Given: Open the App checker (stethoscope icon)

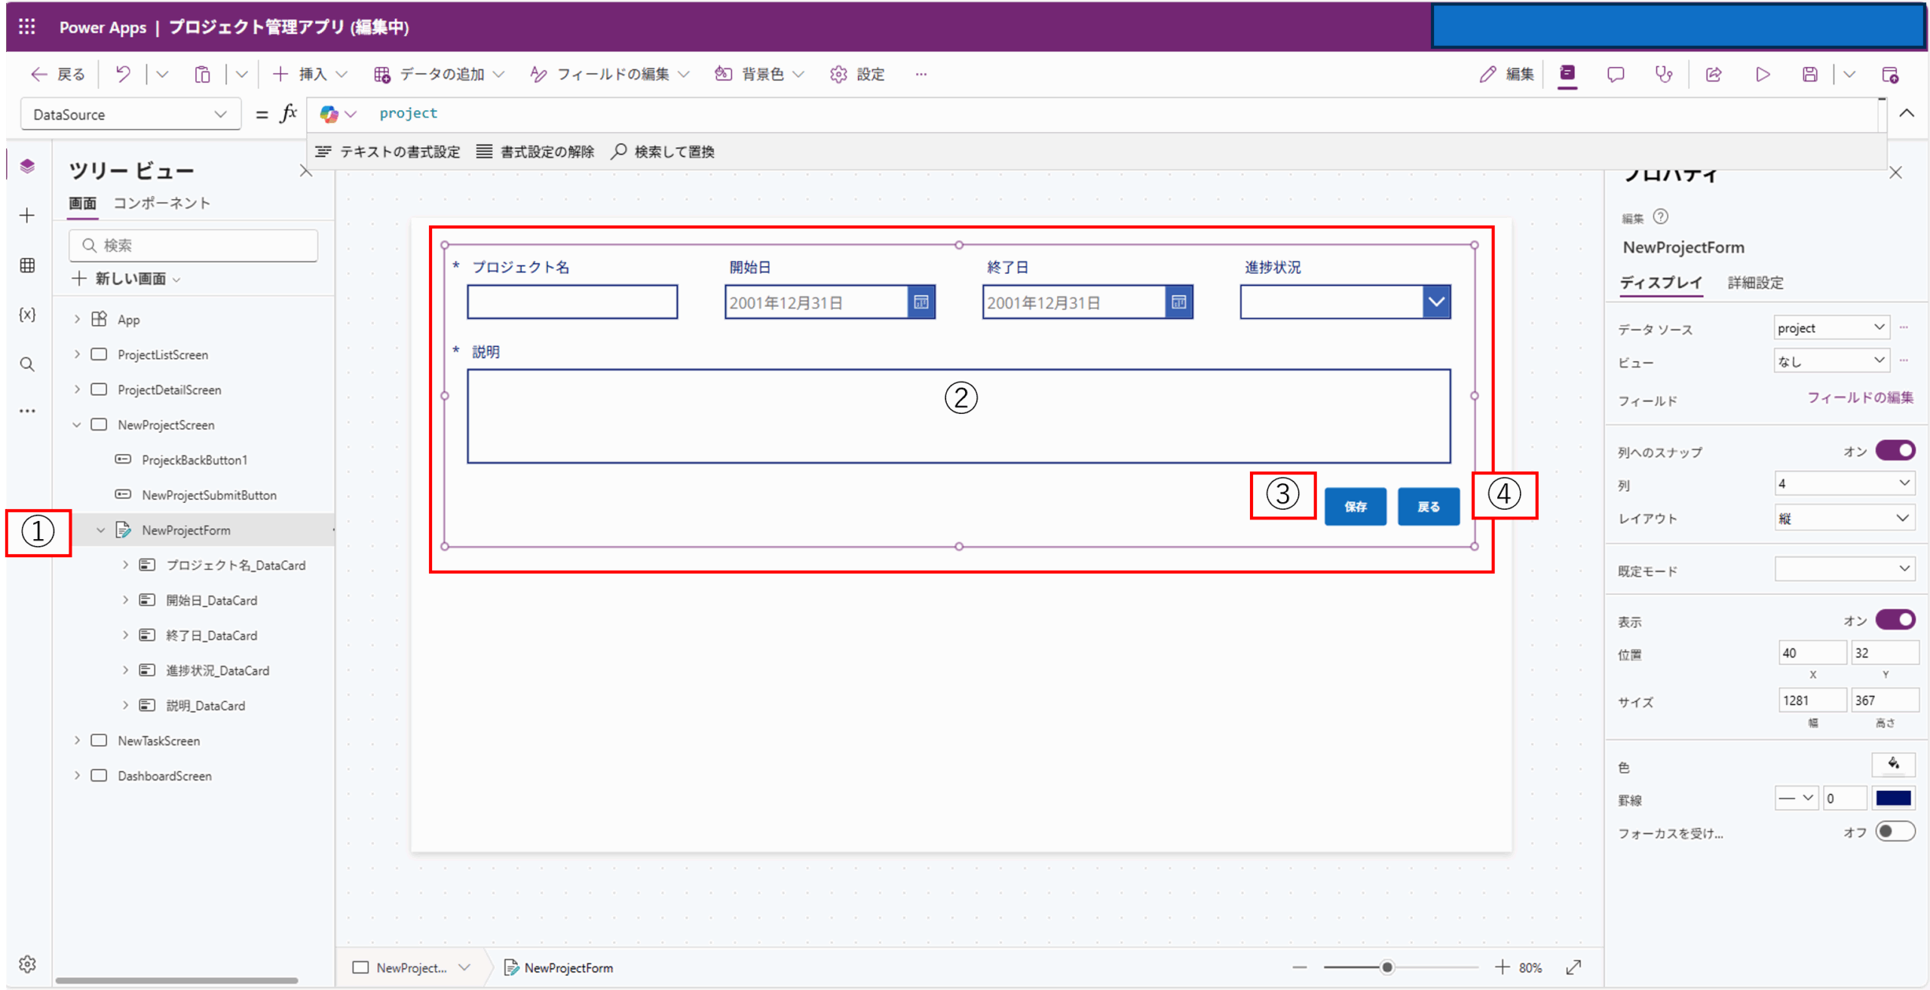Looking at the screenshot, I should pyautogui.click(x=1665, y=74).
